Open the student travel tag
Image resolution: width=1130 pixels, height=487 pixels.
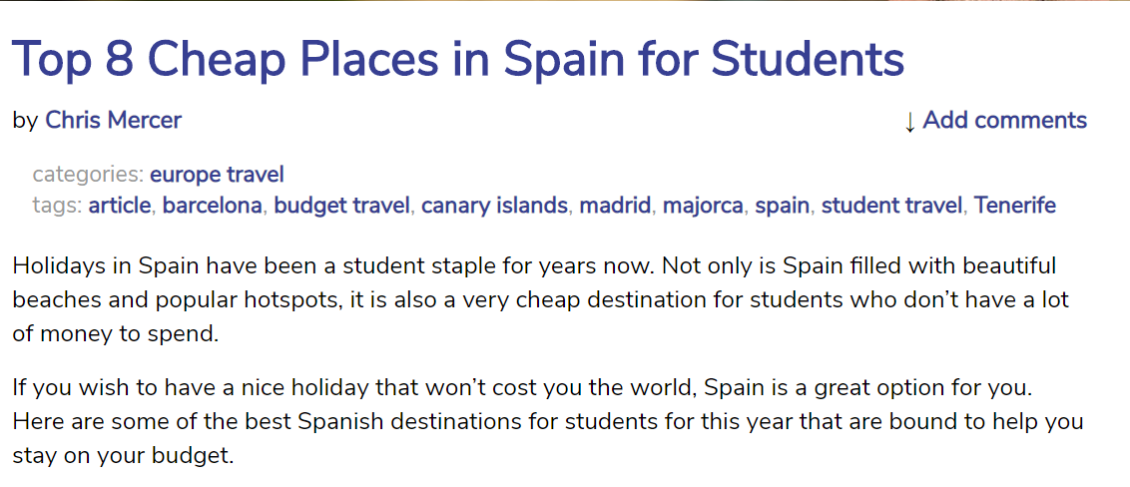pos(892,206)
